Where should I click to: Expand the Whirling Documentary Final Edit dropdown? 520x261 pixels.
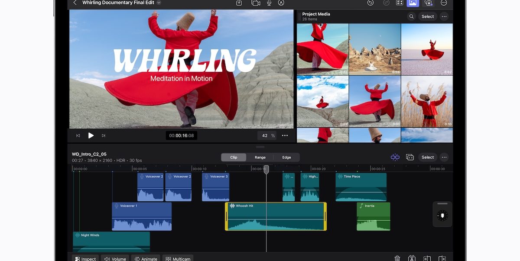click(159, 3)
